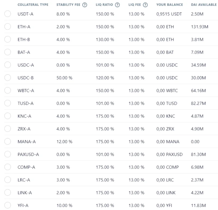Pick the YFI-A collateral radio button

point(8,205)
